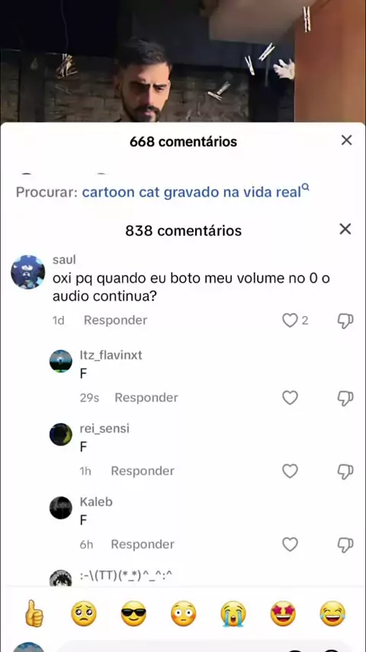Screen dimensions: 366x652
Task: Dislike saul's comment with thumbs-down icon
Action: [345, 321]
